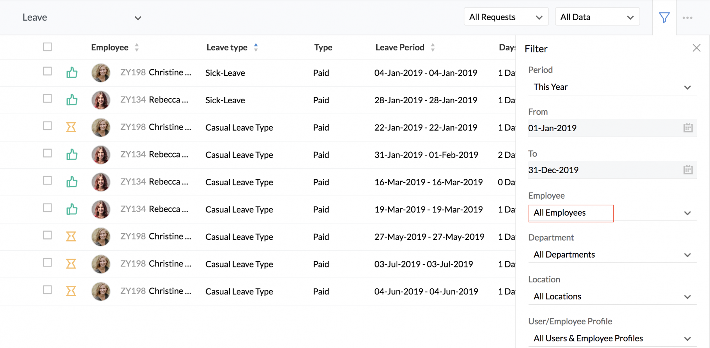Close the Filter panel
This screenshot has width=710, height=348.
pyautogui.click(x=696, y=48)
